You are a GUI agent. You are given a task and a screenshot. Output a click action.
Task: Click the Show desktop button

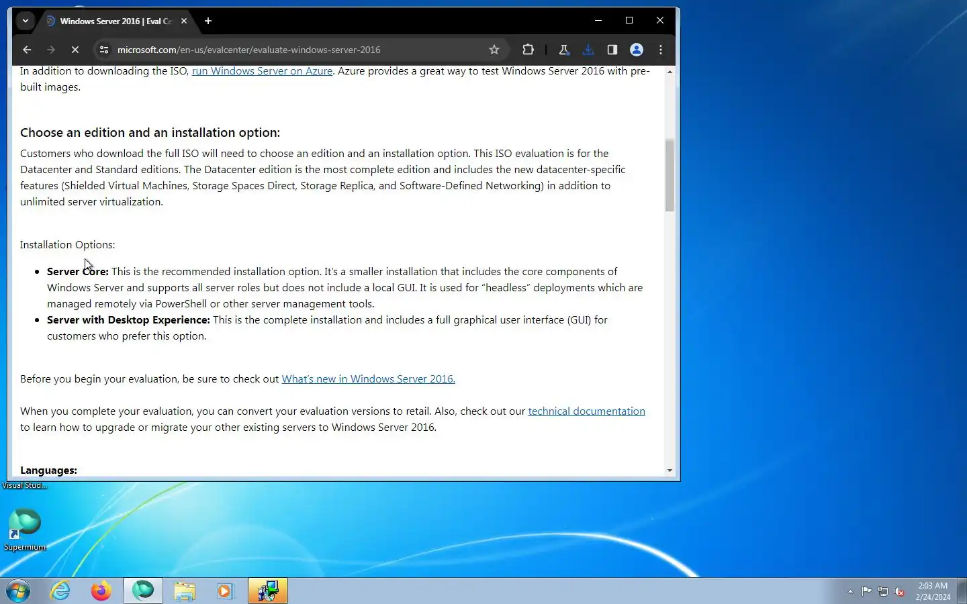coord(962,591)
